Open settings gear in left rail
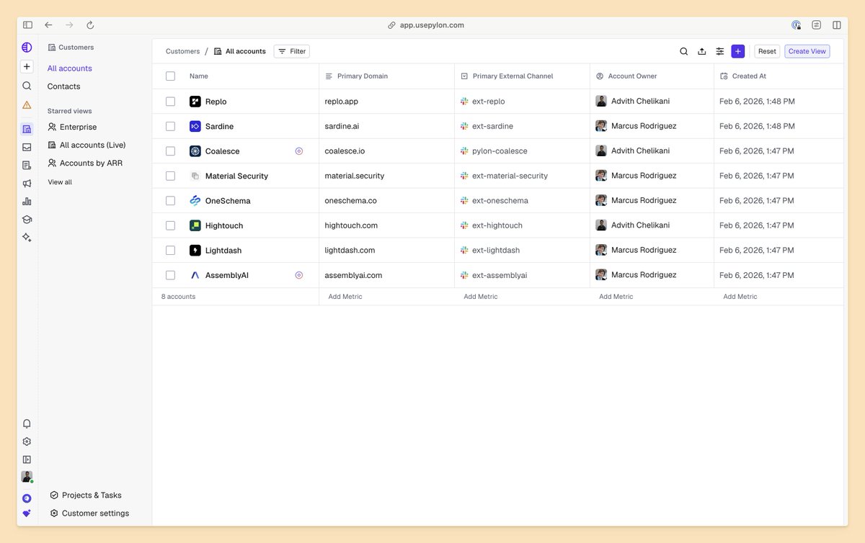This screenshot has height=543, width=865. tap(27, 441)
